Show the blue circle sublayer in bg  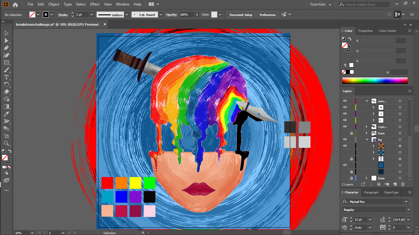(x=345, y=152)
